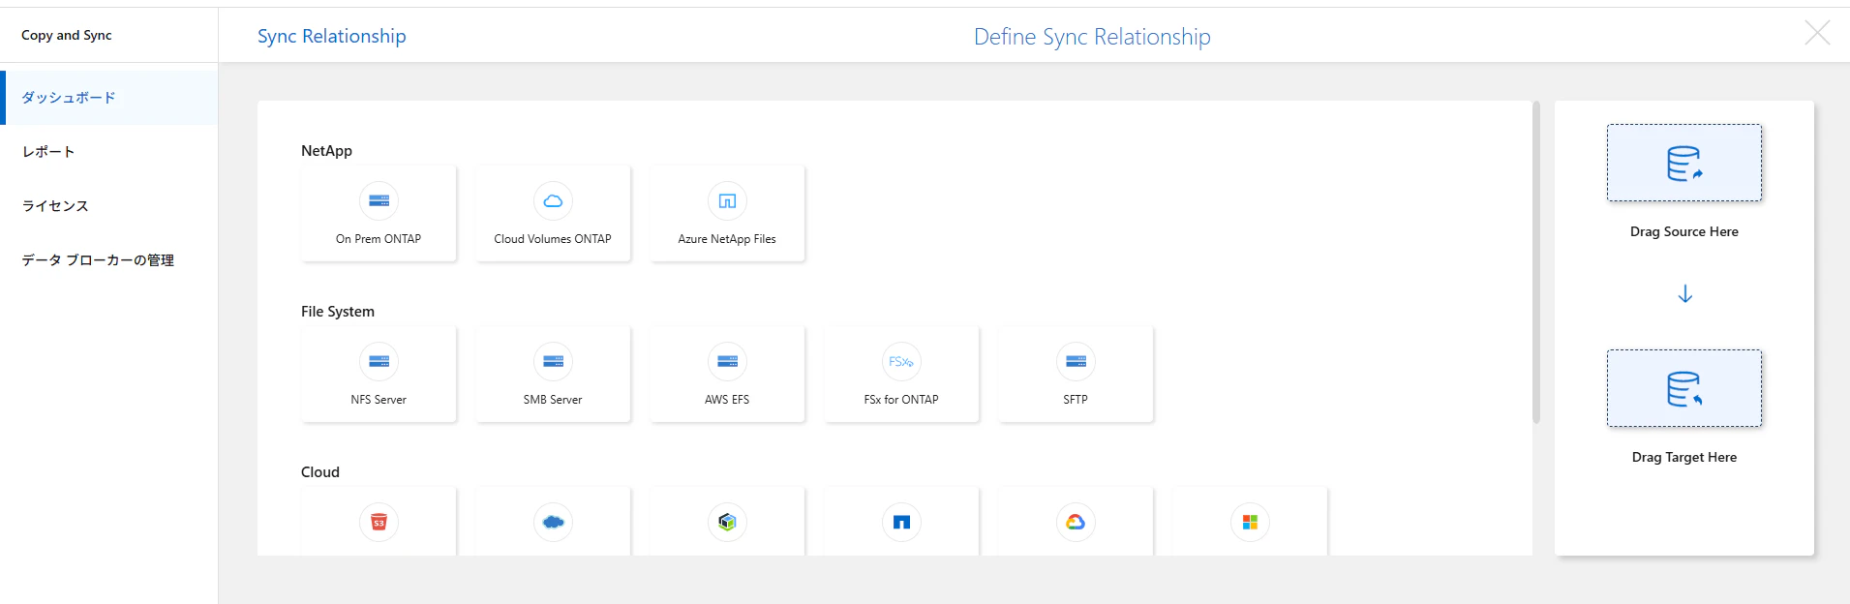
Task: Select the AWS EFS icon
Action: click(727, 362)
